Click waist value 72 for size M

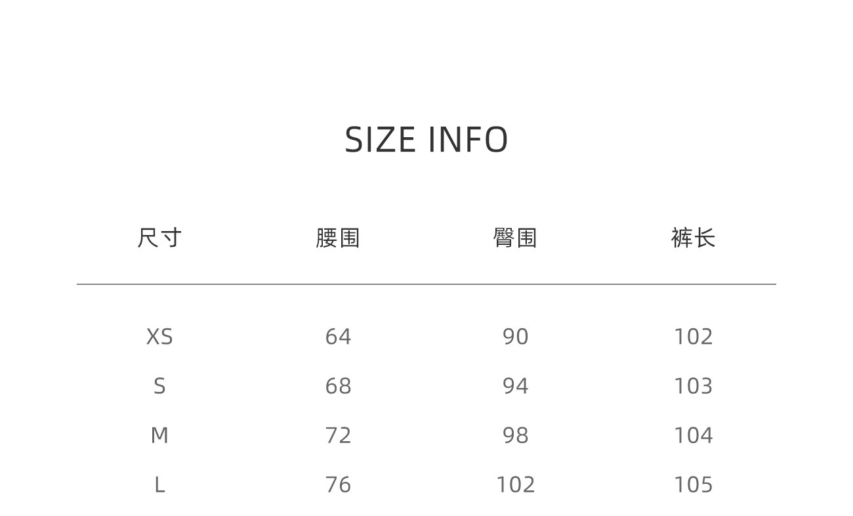[x=338, y=435]
